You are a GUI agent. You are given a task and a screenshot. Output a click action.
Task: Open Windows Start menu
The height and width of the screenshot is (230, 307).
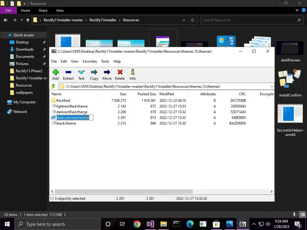pos(7,224)
